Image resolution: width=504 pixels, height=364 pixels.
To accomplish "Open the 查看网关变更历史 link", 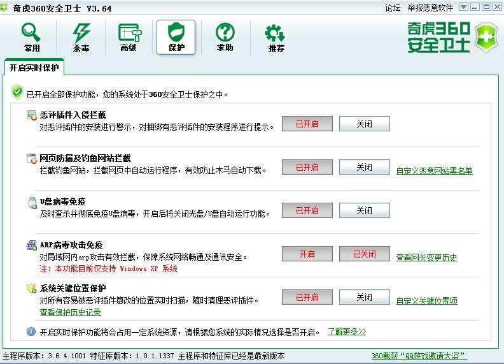I will 426,258.
